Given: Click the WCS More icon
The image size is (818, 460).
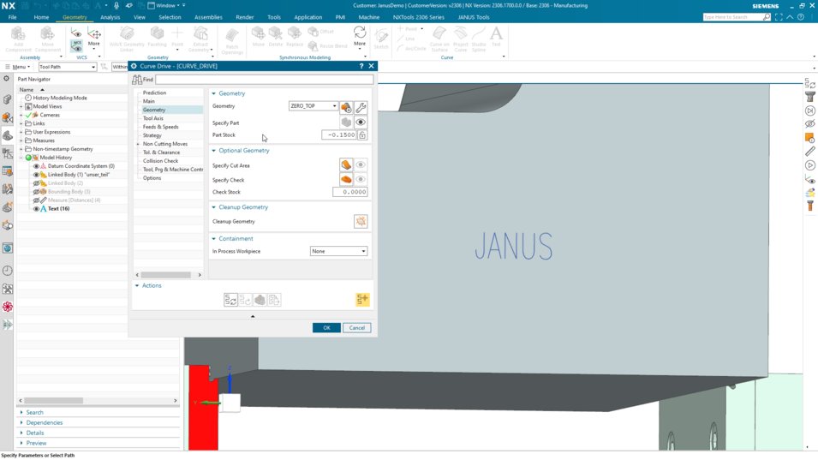Looking at the screenshot, I should (x=94, y=38).
